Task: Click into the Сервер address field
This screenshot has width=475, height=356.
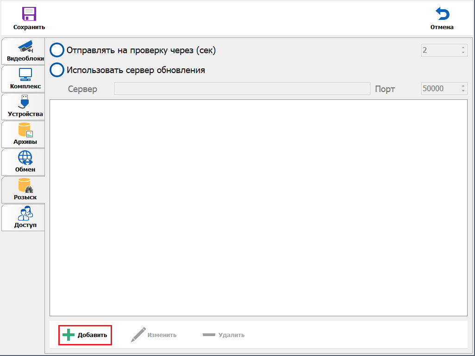Action: click(x=242, y=89)
